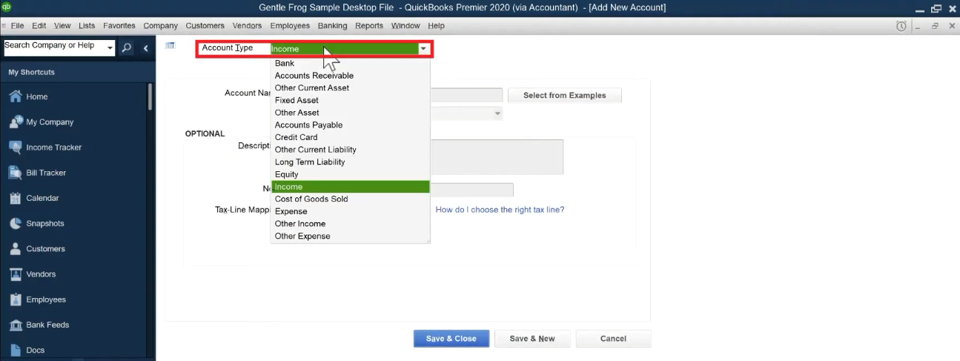Open the Reports menu
This screenshot has height=361, width=960.
[x=369, y=25]
